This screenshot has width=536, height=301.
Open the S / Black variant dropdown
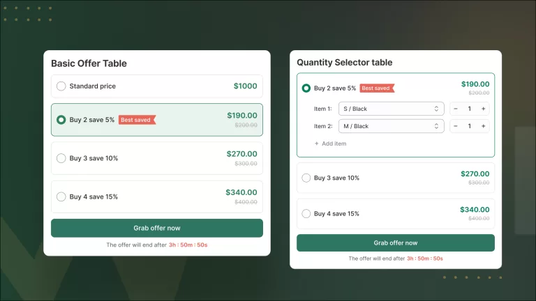pos(391,109)
